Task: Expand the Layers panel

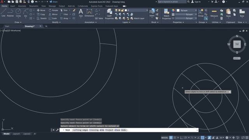Action: (x=126, y=23)
